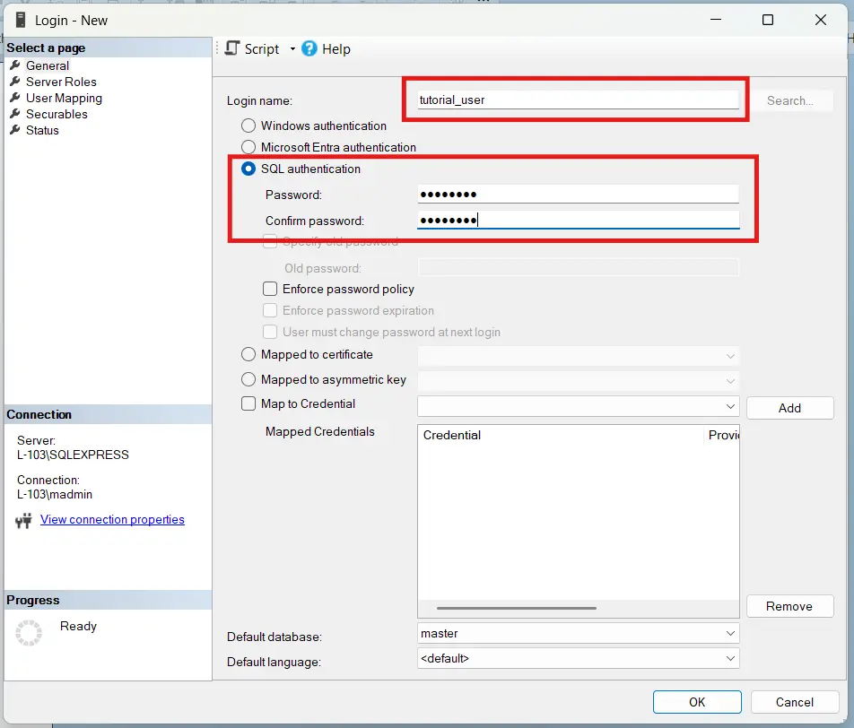Enable the Enforce password policy checkbox

tap(269, 289)
